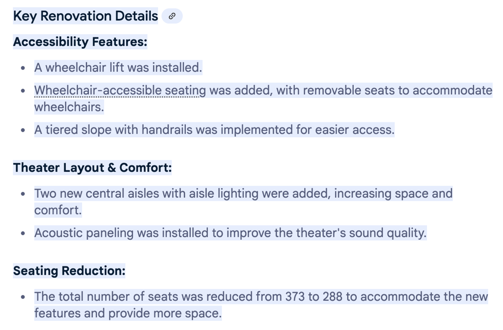Click the line about two new central aisles
Image resolution: width=503 pixels, height=330 pixels.
(x=243, y=193)
